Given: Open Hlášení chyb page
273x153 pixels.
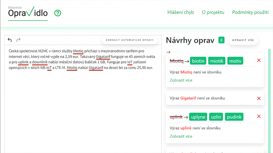Looking at the screenshot, I should [x=181, y=12].
